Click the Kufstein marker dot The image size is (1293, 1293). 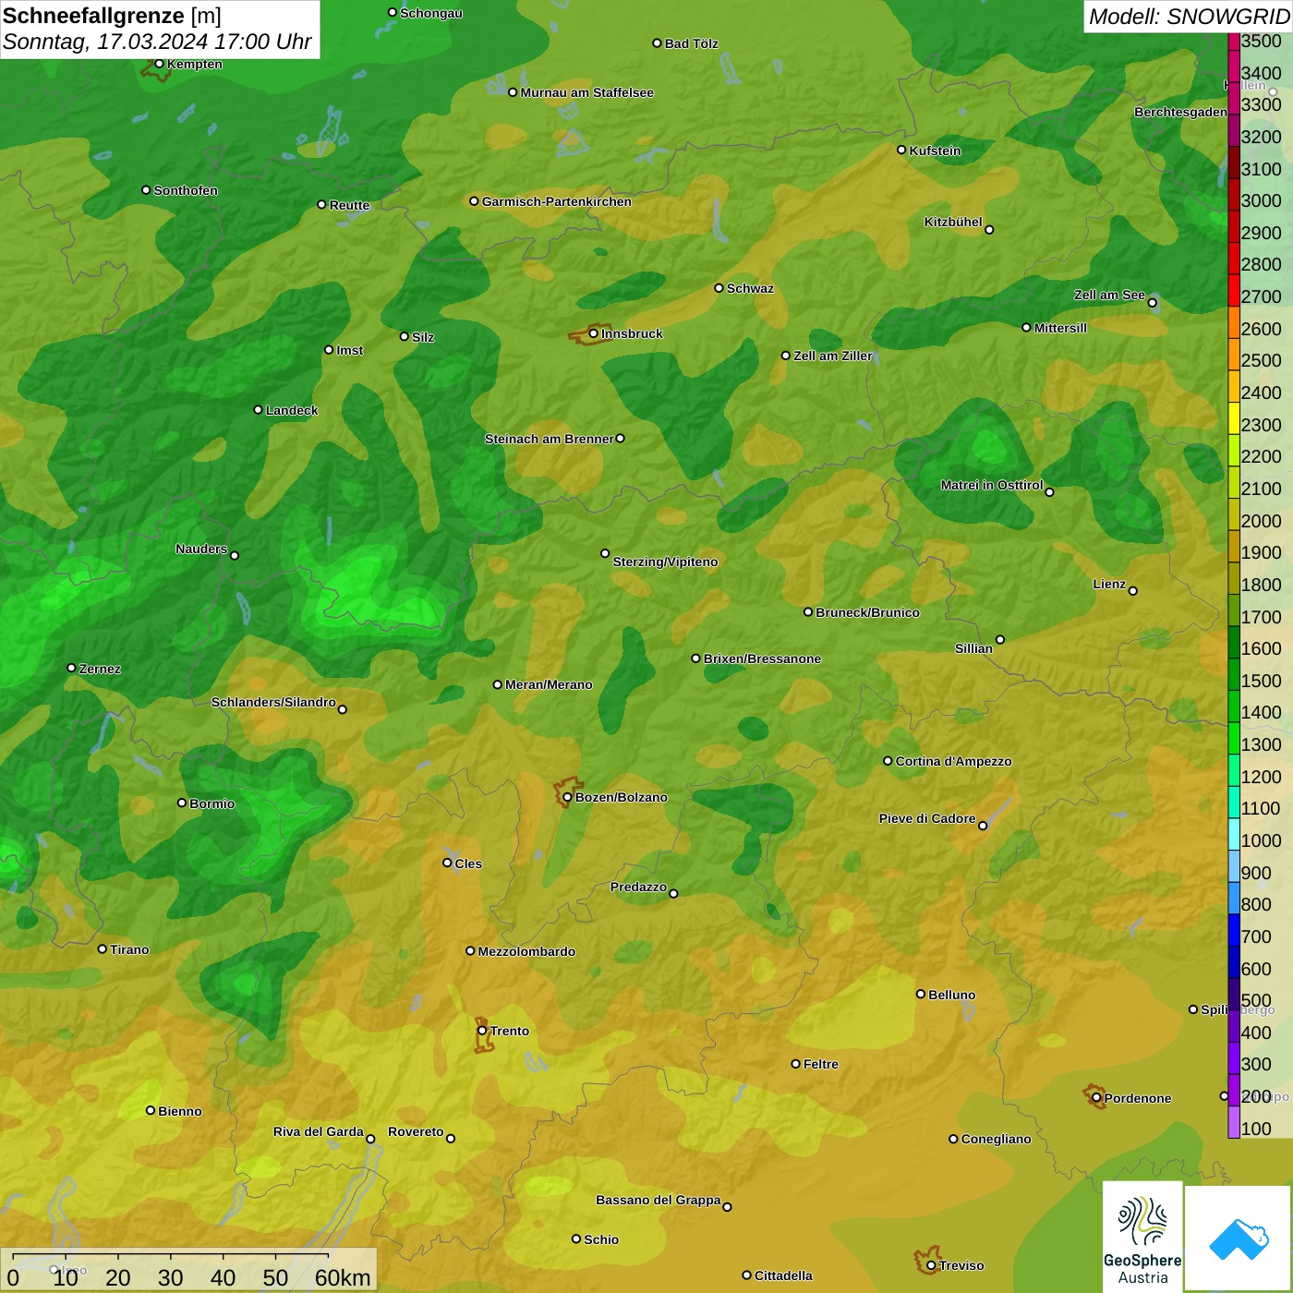(x=902, y=150)
